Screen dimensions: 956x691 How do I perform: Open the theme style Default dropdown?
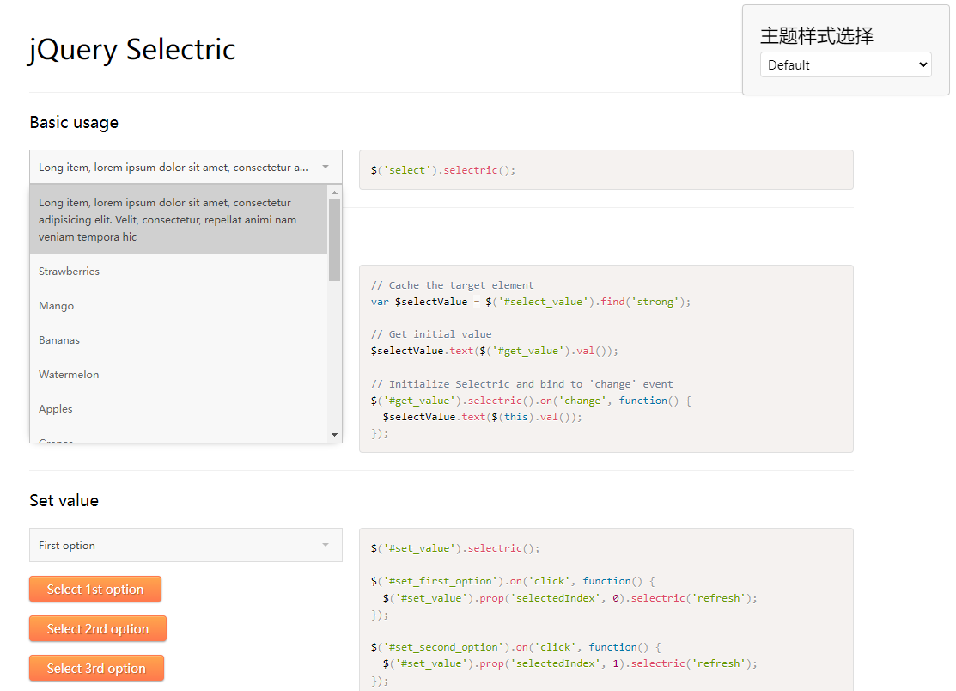tap(845, 64)
